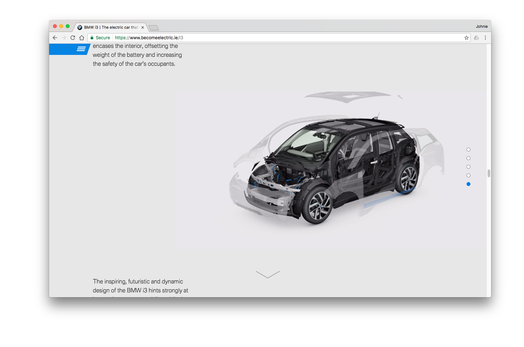The height and width of the screenshot is (347, 524).
Task: Open the Chrome three-dot menu
Action: tap(485, 38)
